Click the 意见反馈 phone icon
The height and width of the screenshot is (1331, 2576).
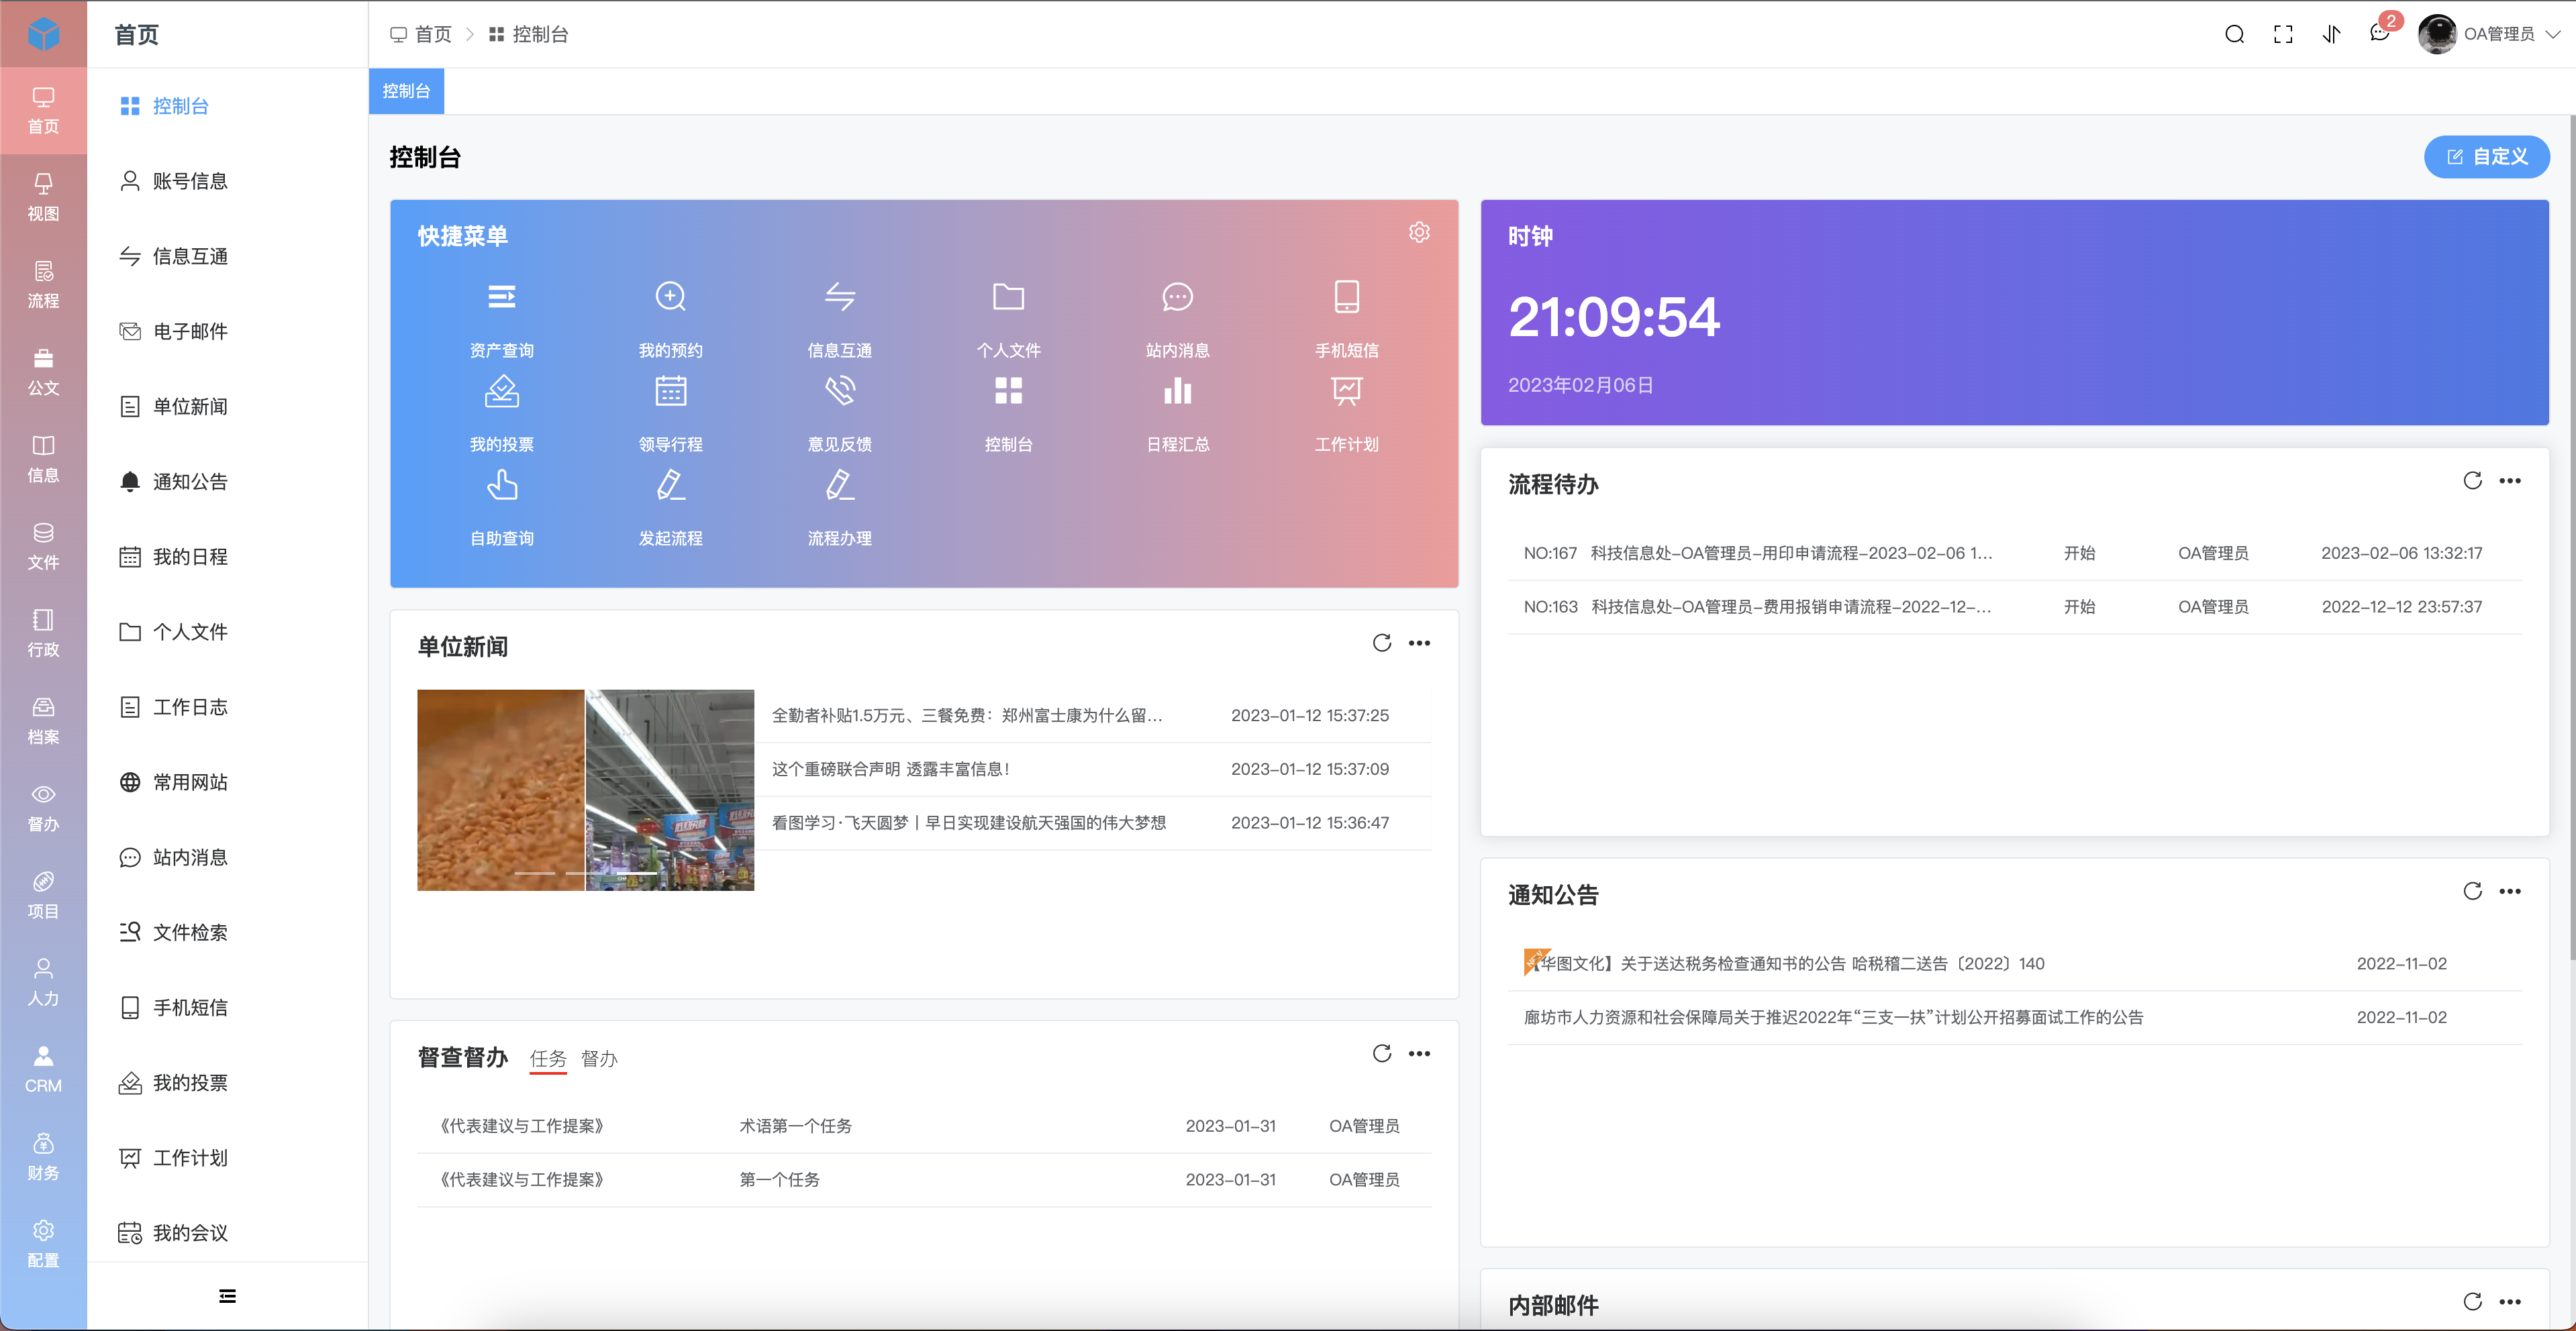[x=840, y=390]
